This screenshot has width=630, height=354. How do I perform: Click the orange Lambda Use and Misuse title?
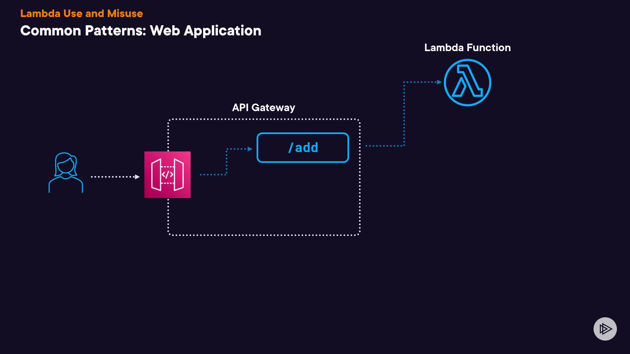pos(81,13)
